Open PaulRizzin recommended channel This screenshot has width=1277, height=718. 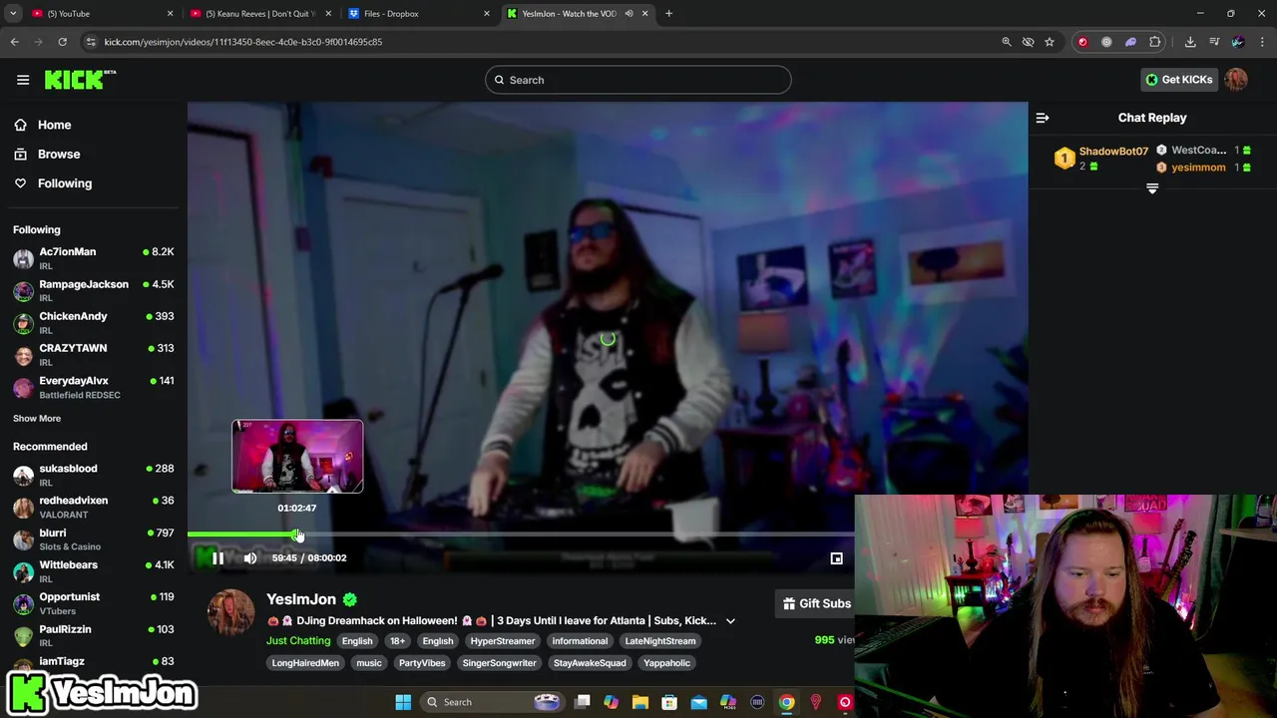click(x=94, y=636)
